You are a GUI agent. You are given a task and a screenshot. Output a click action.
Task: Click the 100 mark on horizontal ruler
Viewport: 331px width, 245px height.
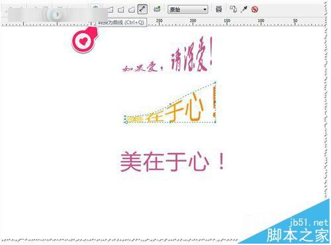261,21
